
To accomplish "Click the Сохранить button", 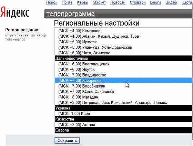I will pos(67,140).
